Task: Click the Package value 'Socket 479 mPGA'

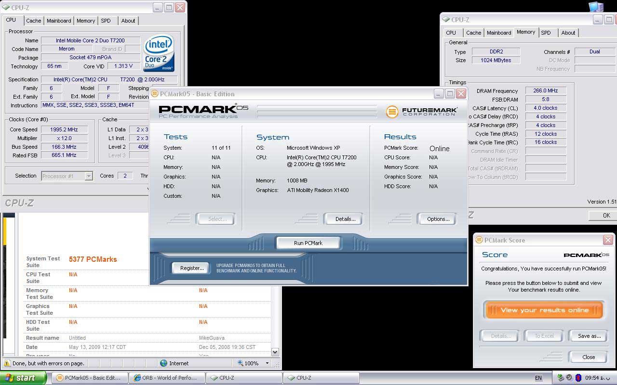Action: pyautogui.click(x=91, y=58)
